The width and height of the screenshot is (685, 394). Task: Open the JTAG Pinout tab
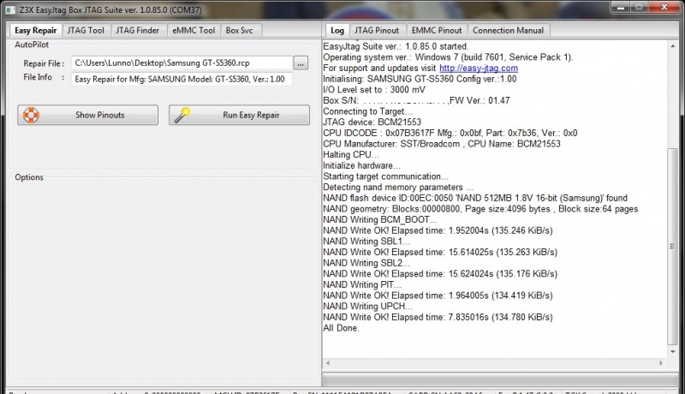click(x=377, y=30)
